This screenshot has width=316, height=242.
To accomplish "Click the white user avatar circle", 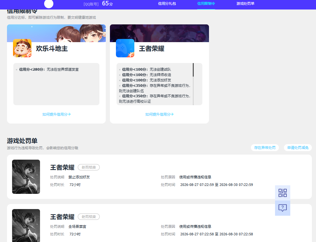I will pos(49,3).
